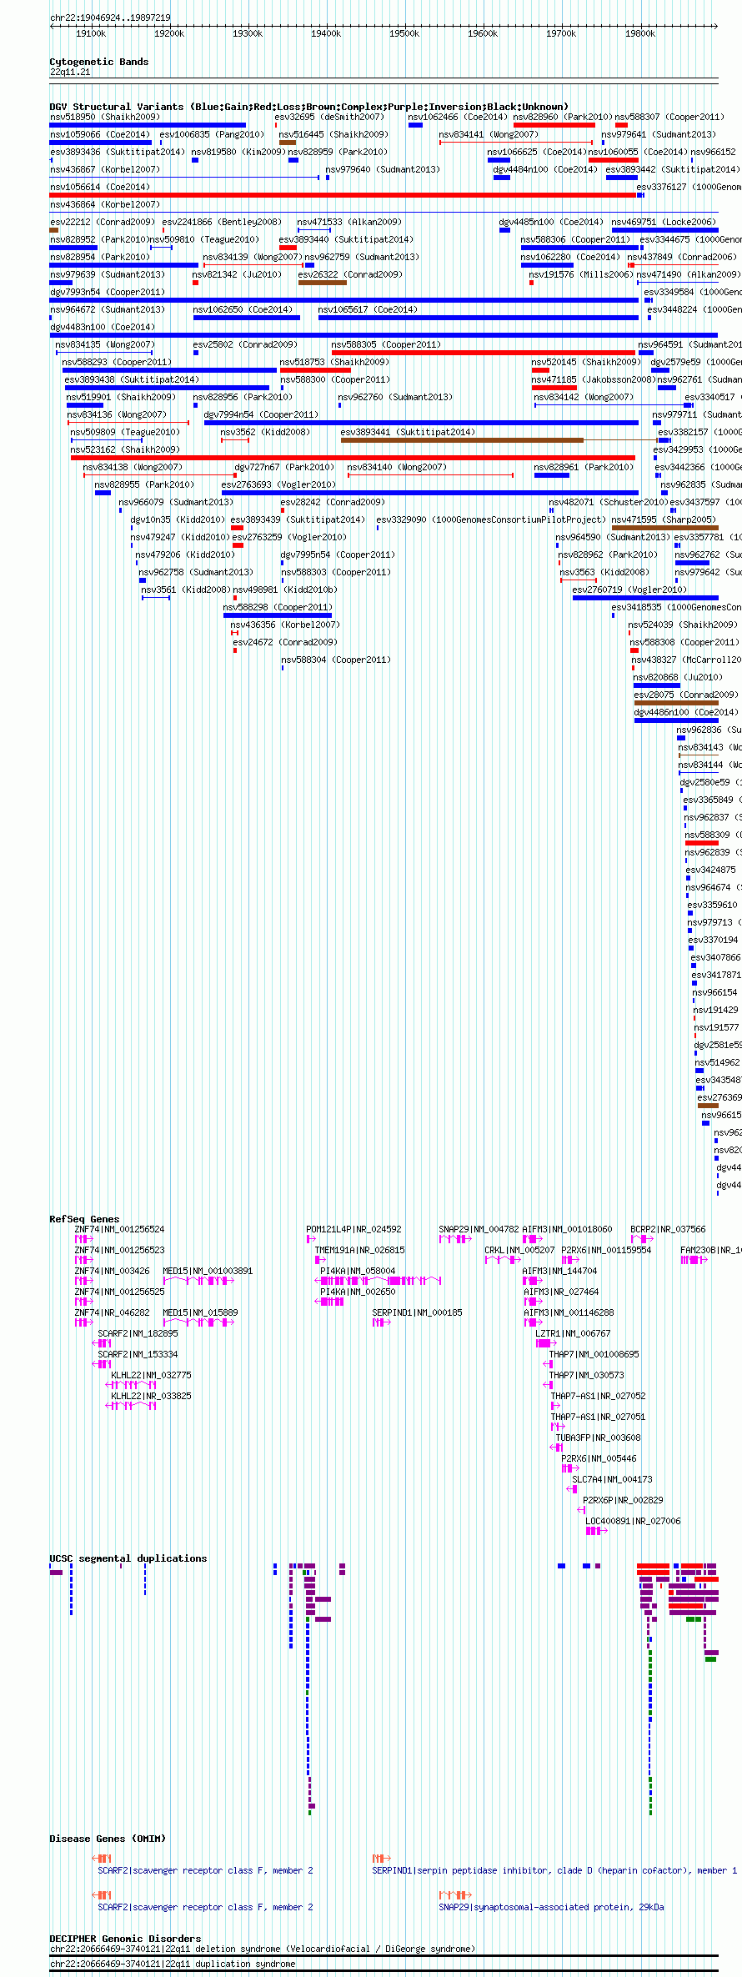Click variant esv2763693 (Vogler2010)
This screenshot has height=1977, width=742.
[x=429, y=493]
